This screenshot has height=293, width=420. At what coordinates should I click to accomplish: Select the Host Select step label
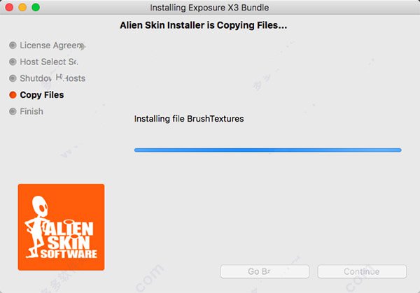pos(49,62)
